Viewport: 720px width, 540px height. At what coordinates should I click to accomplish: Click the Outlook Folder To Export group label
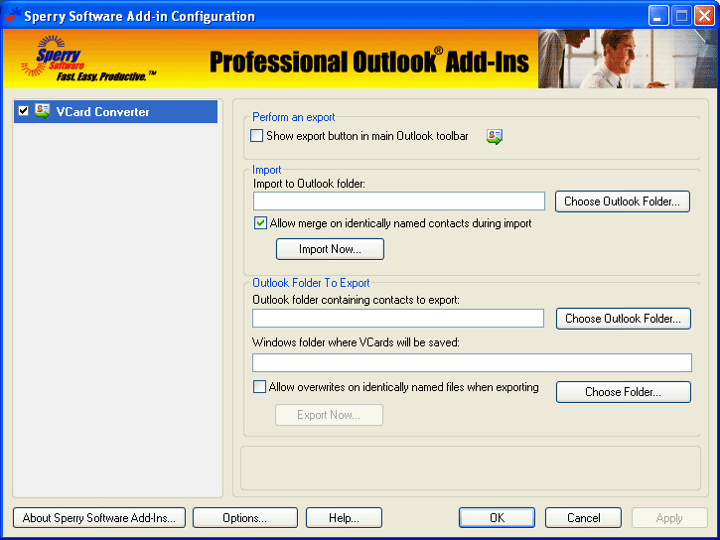click(311, 283)
